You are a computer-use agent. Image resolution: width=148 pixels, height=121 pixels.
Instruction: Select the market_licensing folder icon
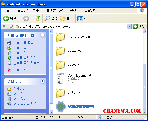(60, 37)
